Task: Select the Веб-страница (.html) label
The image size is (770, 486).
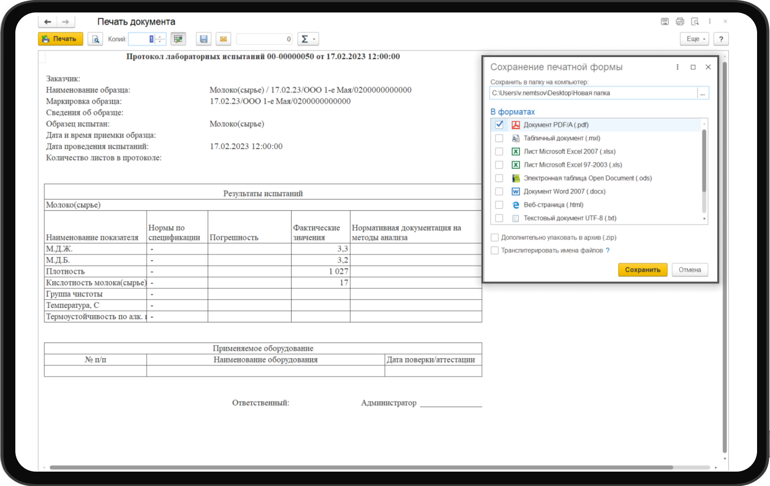Action: pyautogui.click(x=554, y=205)
